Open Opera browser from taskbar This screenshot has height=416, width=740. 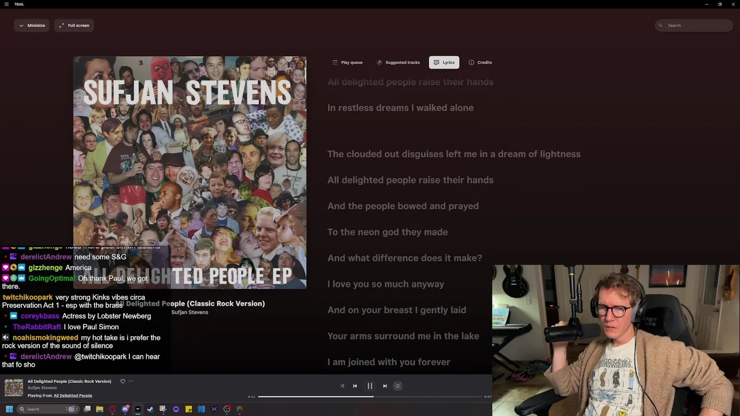pos(112,409)
